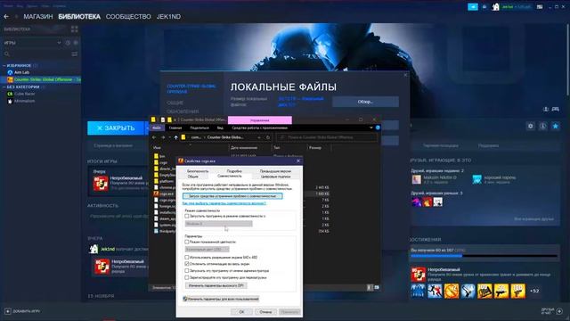Click the pink Управление ribbon tab
570x321 pixels.
(x=259, y=120)
